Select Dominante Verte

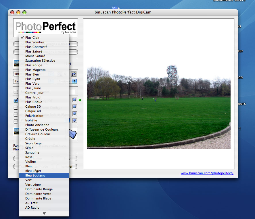click(44, 194)
